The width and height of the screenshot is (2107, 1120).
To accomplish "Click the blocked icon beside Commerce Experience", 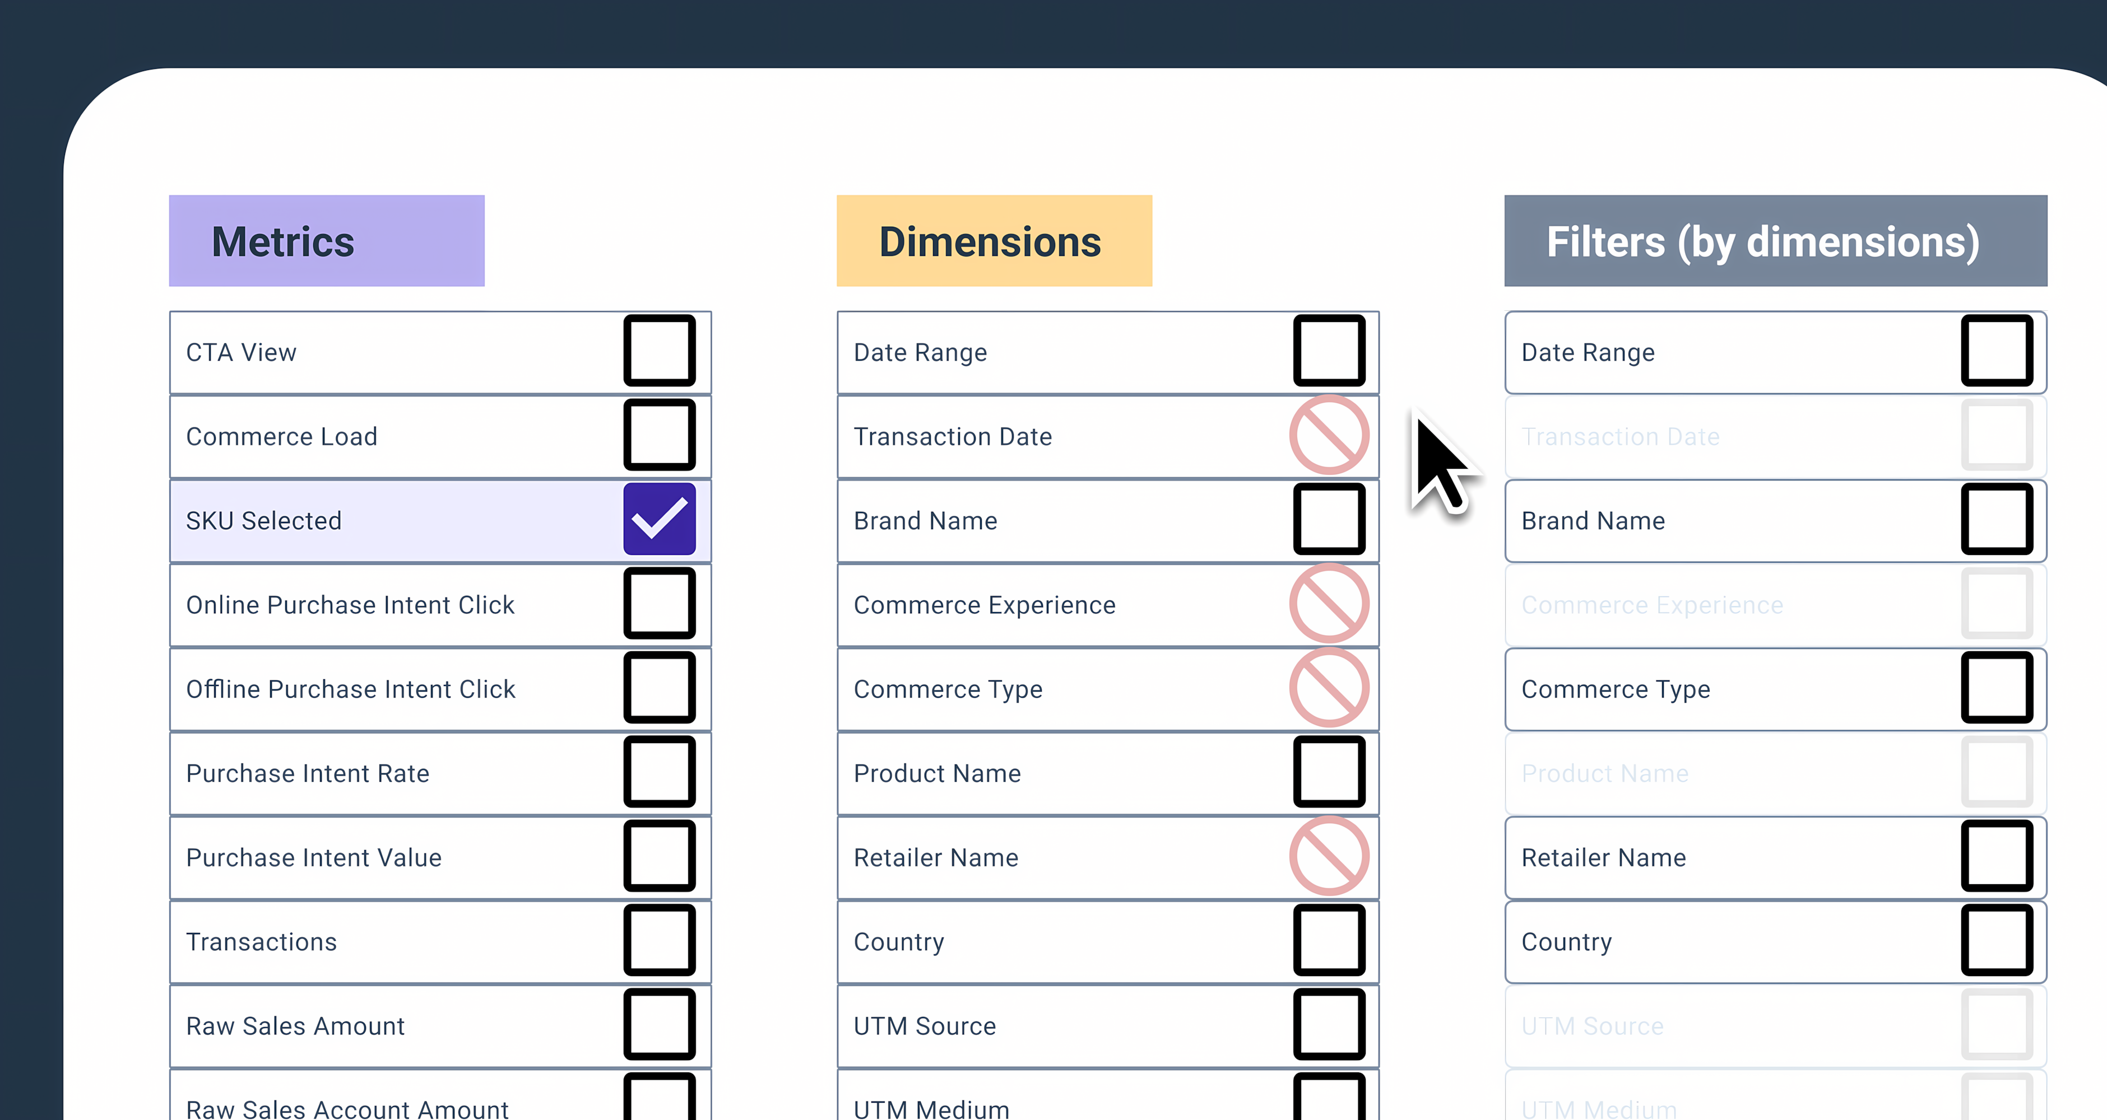I will coord(1328,603).
